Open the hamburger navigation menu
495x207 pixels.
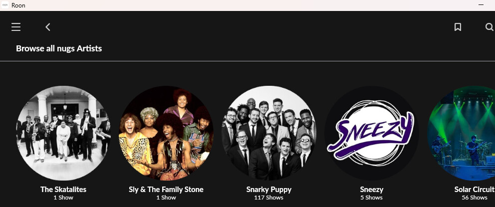coord(16,27)
